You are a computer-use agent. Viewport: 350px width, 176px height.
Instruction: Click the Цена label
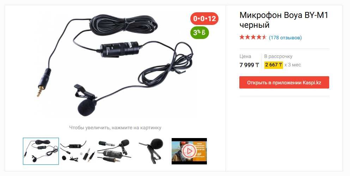[x=245, y=56]
